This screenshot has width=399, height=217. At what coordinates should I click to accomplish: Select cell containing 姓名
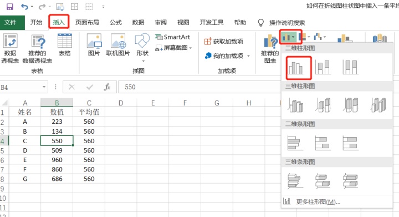pos(25,112)
